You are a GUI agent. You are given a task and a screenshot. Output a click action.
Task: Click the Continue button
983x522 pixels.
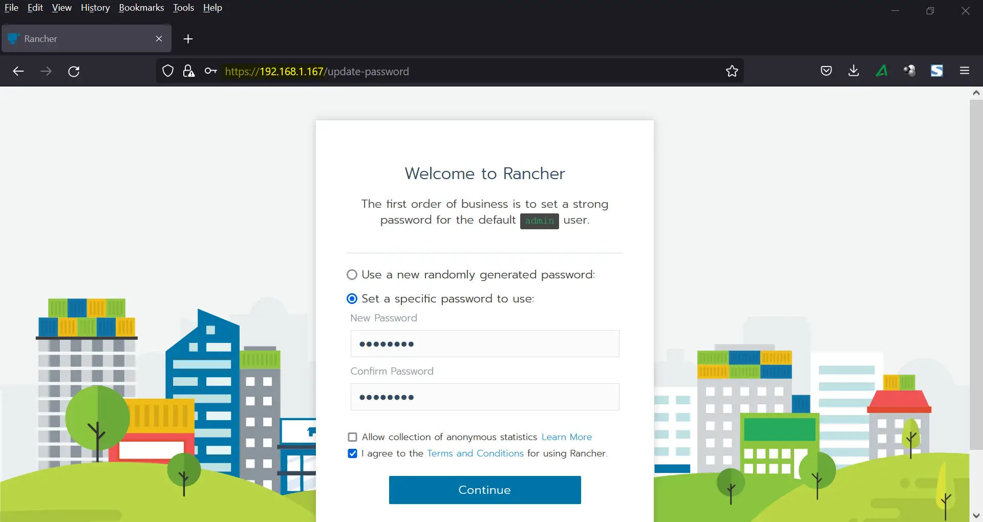(485, 490)
